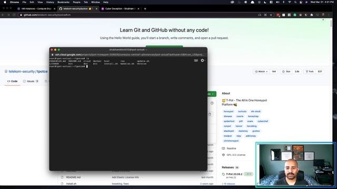
Task: Select the Issues tab
Action: (31, 81)
